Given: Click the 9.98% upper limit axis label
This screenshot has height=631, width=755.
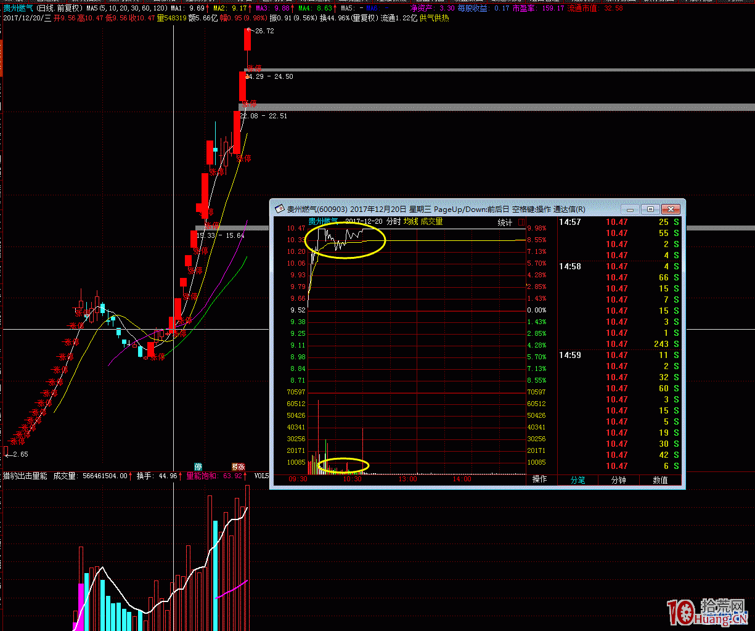Looking at the screenshot, I should tap(536, 228).
